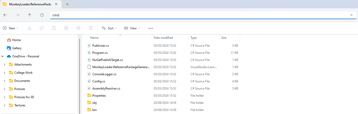Open a new tab with plus button

pyautogui.click(x=68, y=4)
